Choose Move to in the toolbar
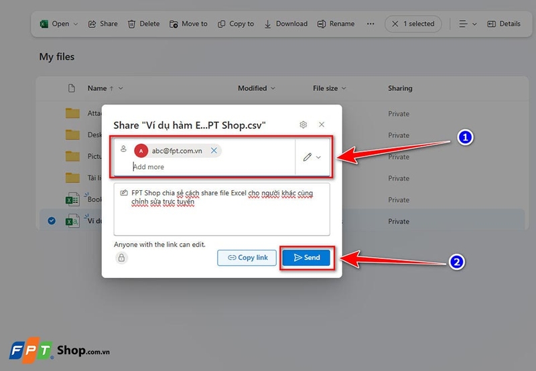The height and width of the screenshot is (371, 536). [188, 24]
